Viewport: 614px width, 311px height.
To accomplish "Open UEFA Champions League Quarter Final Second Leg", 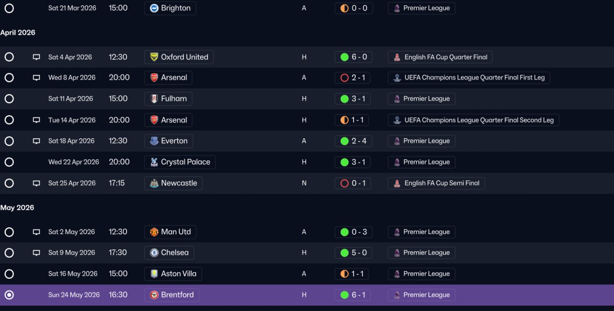I will click(x=473, y=120).
